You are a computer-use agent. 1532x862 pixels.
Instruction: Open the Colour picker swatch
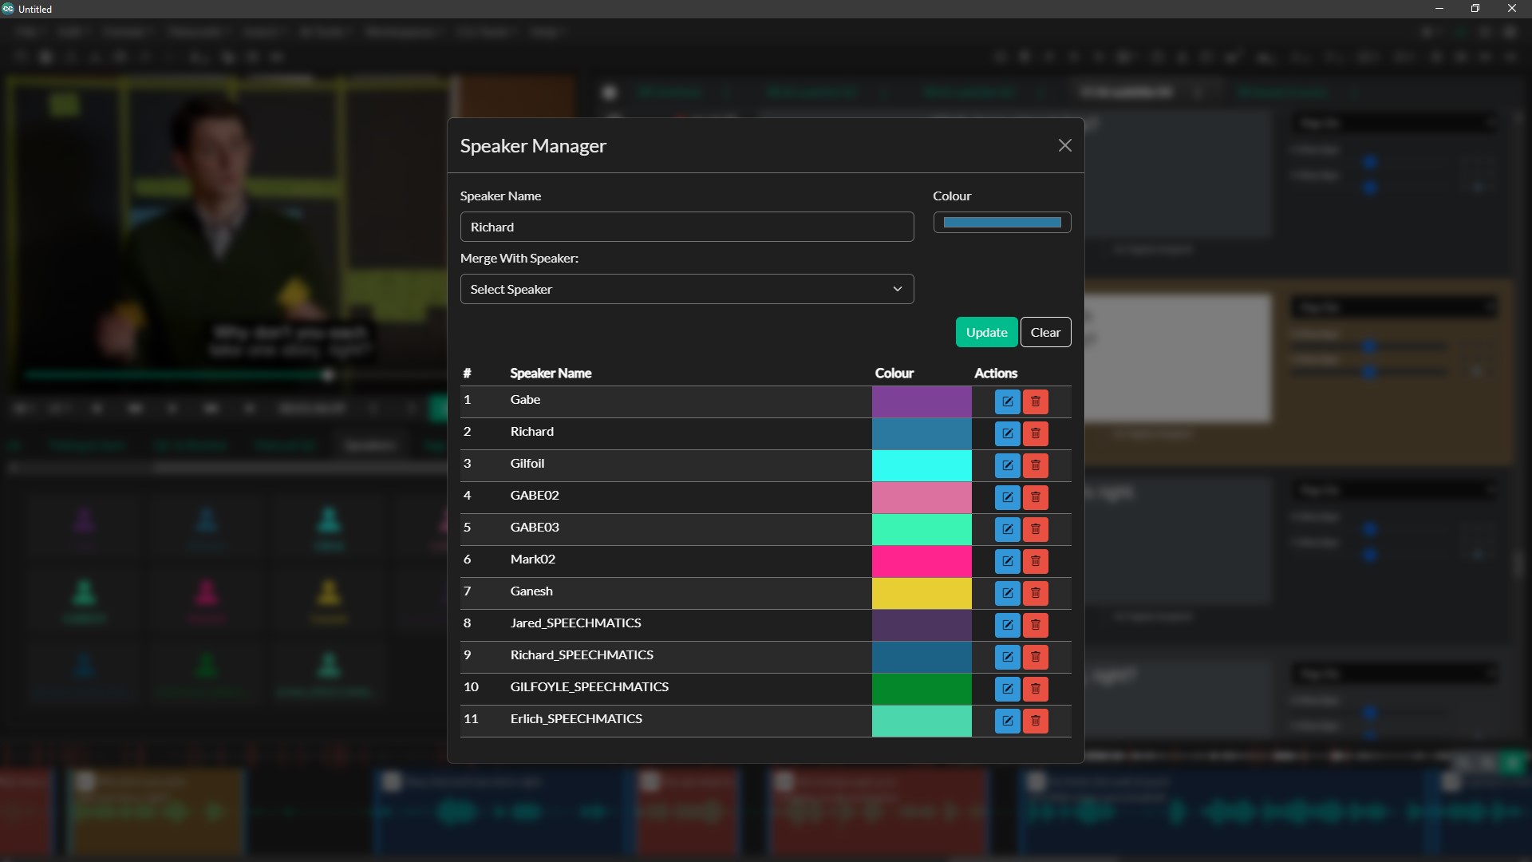tap(1002, 223)
